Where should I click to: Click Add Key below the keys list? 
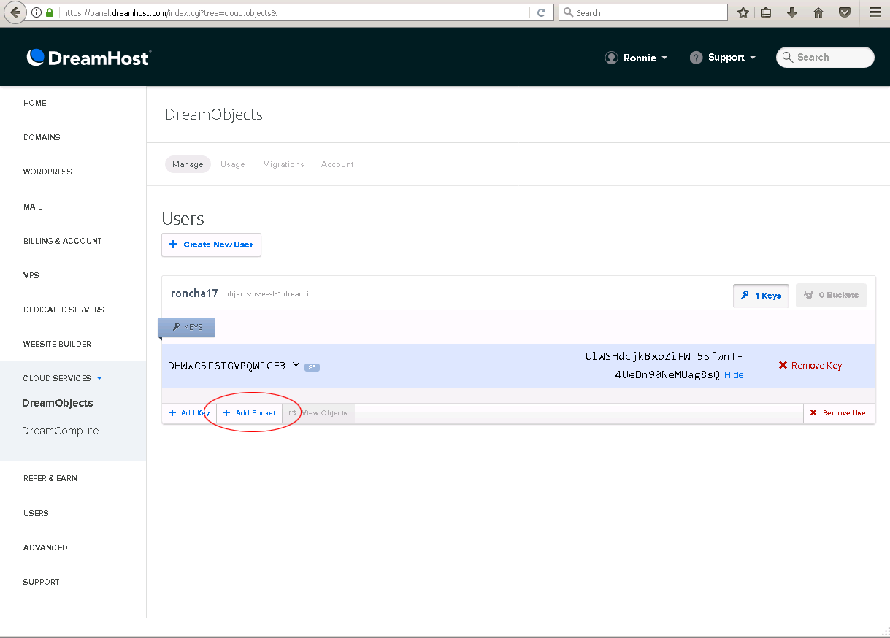point(189,413)
